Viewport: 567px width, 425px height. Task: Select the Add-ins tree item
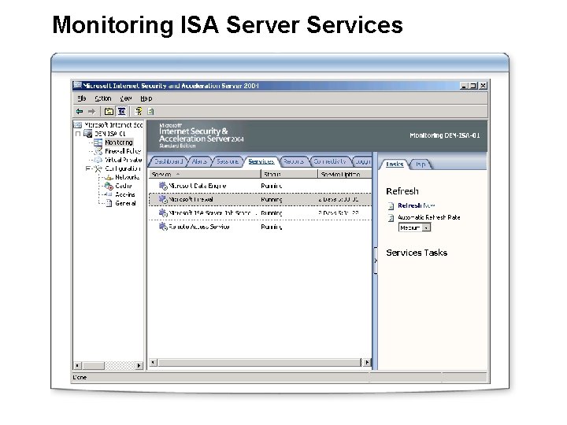coord(124,195)
